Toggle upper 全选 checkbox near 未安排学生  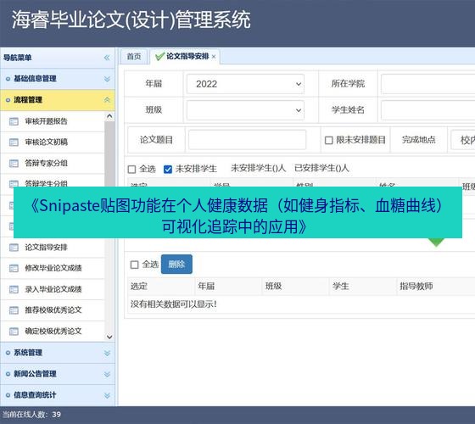point(131,169)
